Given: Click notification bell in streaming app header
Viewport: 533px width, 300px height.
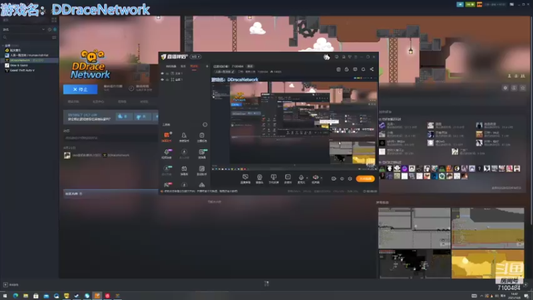Looking at the screenshot, I should [x=363, y=69].
